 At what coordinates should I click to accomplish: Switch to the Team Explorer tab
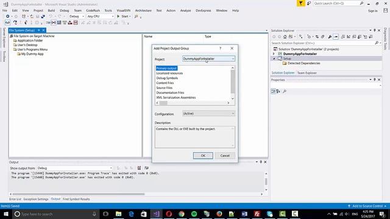point(307,73)
